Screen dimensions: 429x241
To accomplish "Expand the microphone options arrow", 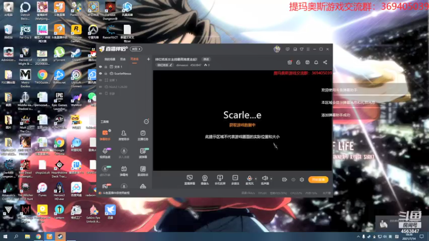I will (x=256, y=179).
